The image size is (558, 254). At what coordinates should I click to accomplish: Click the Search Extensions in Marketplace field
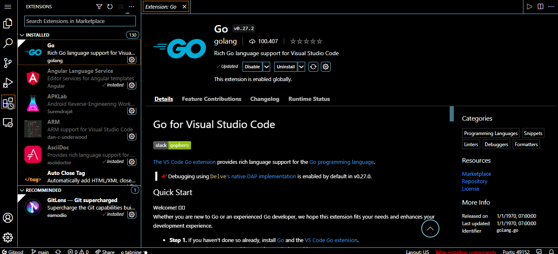click(80, 21)
